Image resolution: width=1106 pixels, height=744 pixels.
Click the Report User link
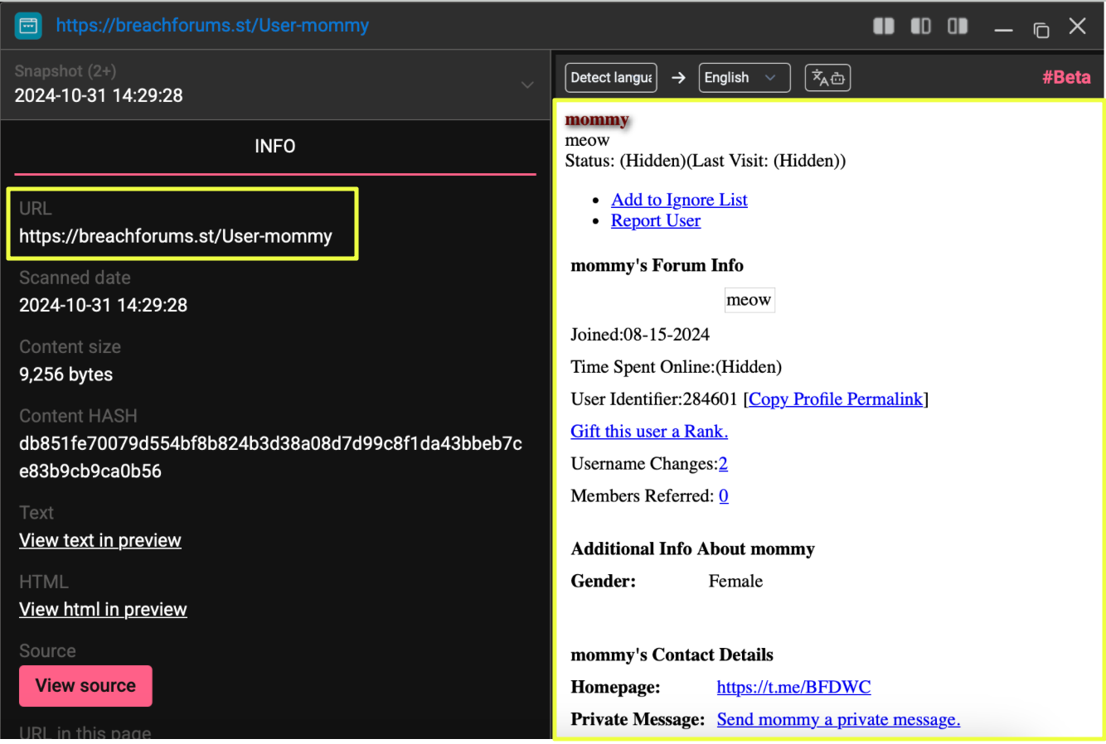click(x=656, y=221)
